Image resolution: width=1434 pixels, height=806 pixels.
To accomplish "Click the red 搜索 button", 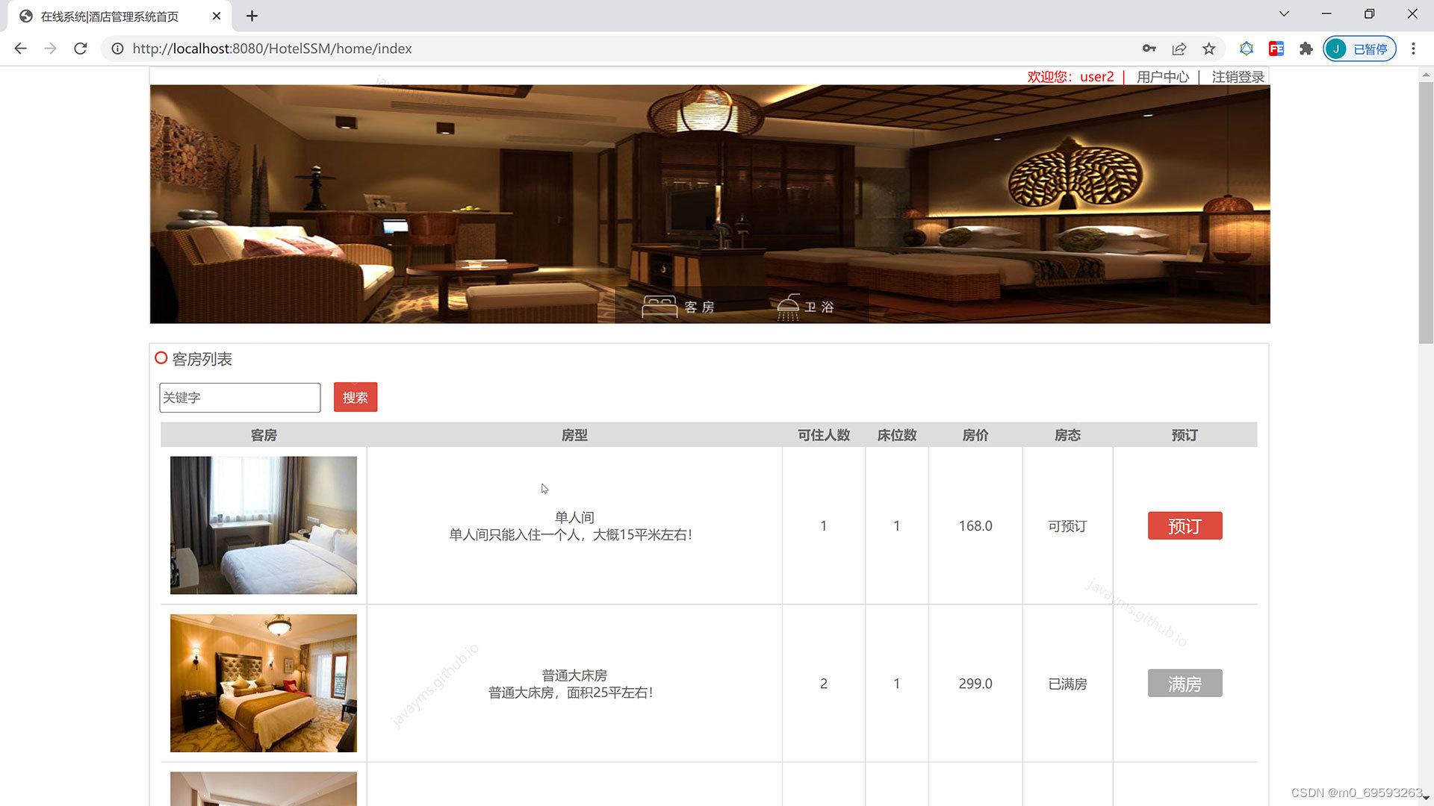I will coord(356,397).
